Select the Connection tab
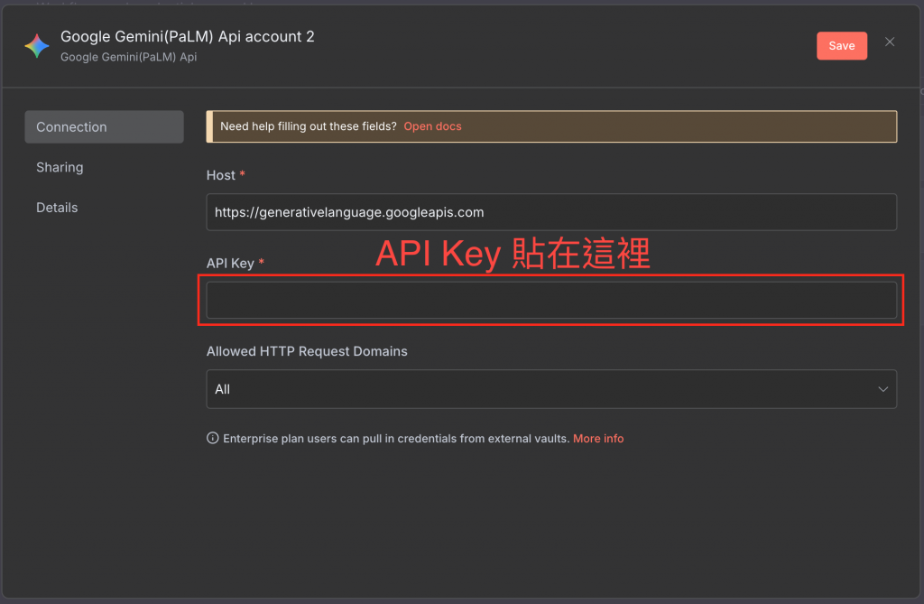924x604 pixels. coord(104,126)
